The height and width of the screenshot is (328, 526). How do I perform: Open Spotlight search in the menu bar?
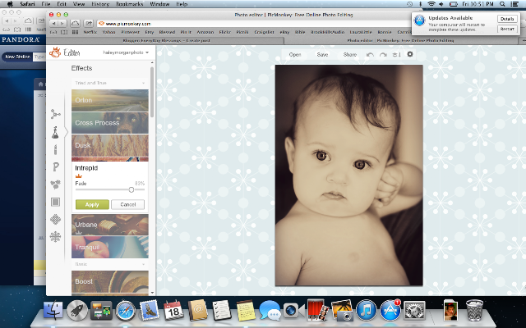tap(502, 4)
